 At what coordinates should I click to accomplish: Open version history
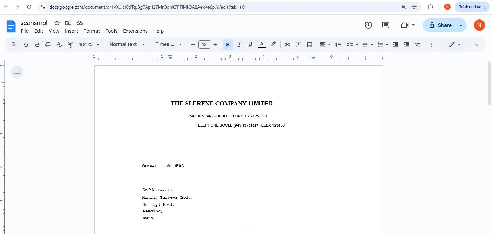coord(368,25)
